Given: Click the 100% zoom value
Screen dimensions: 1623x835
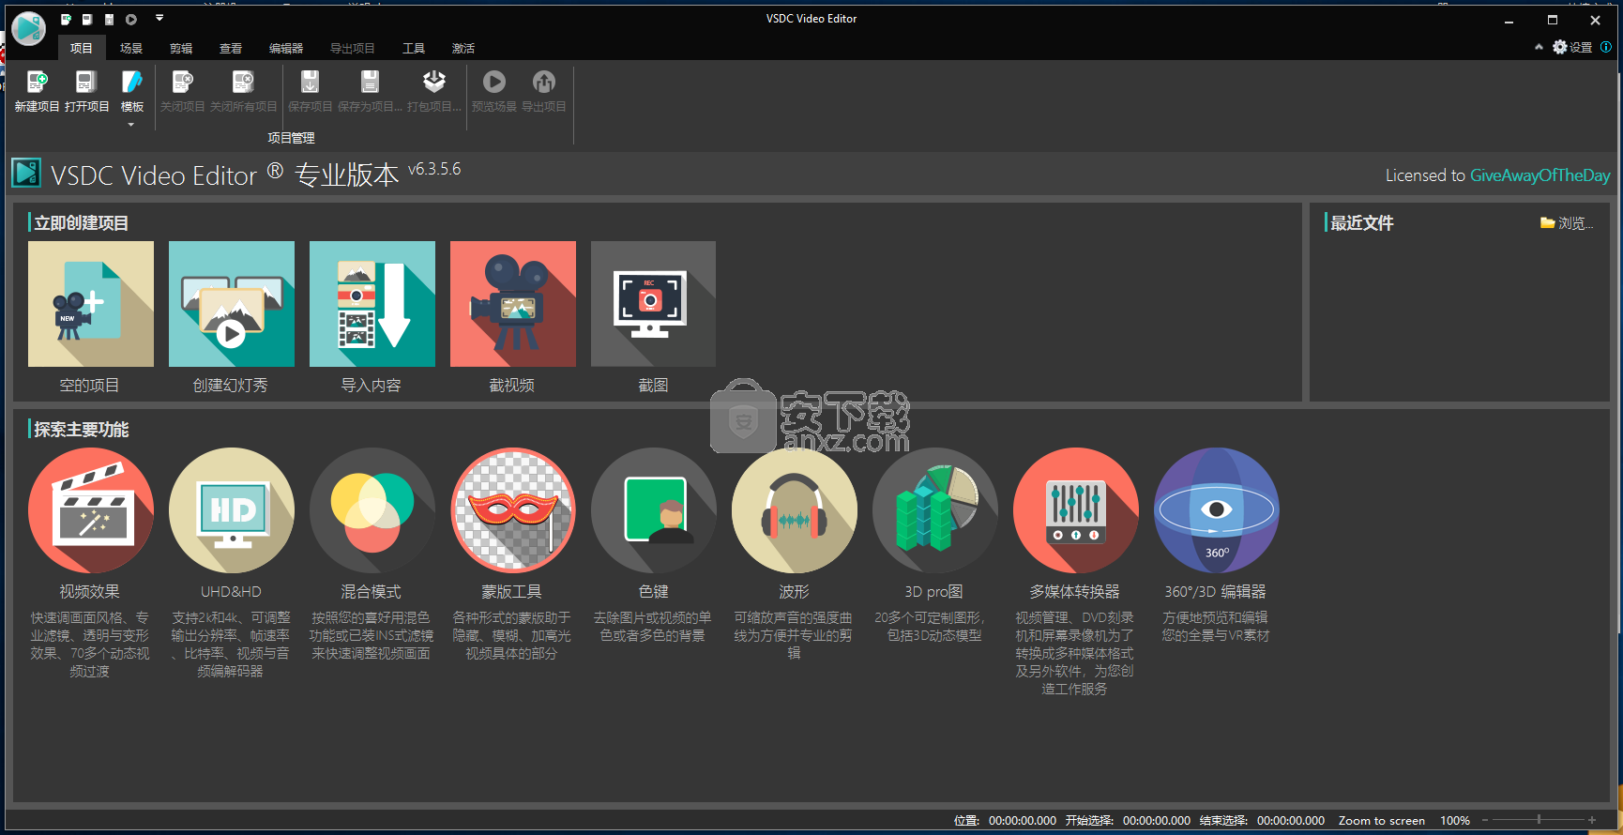Looking at the screenshot, I should pyautogui.click(x=1455, y=821).
